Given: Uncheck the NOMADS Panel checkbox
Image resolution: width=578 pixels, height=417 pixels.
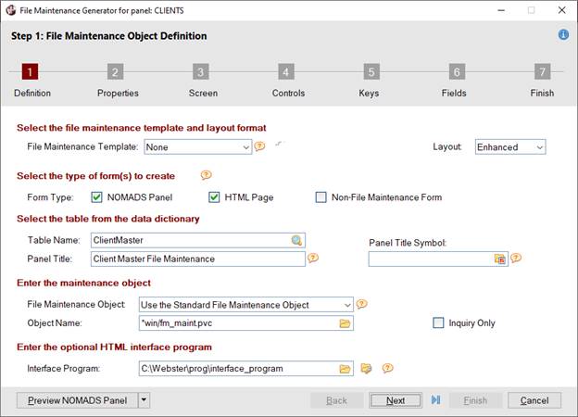Looking at the screenshot, I should click(97, 196).
